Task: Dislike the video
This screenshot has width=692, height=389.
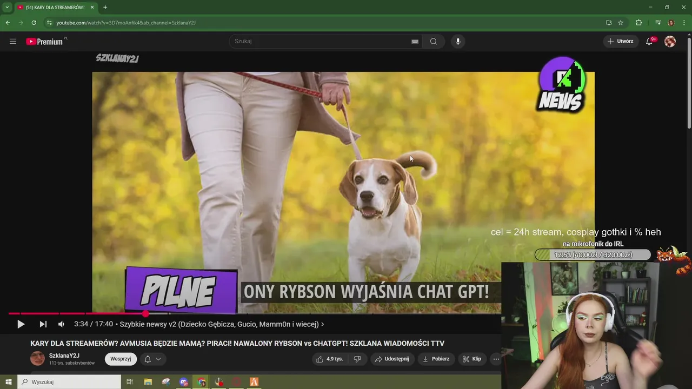Action: click(x=357, y=359)
